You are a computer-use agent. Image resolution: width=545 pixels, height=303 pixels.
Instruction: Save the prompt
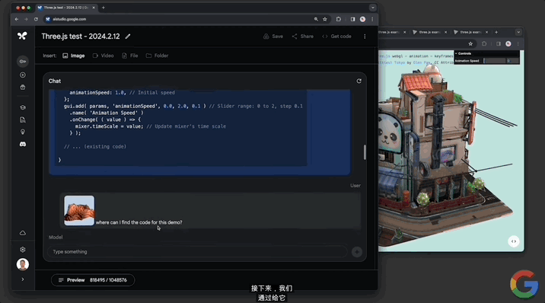point(273,37)
